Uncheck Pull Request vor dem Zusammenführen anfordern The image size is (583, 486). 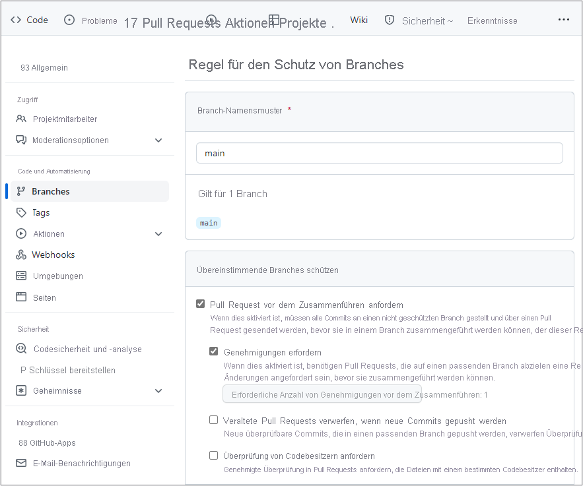(201, 304)
